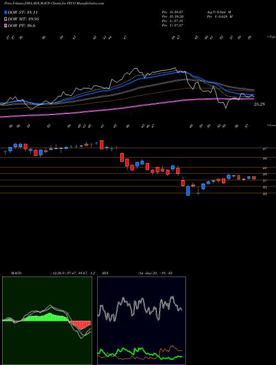The image size is (276, 365).
Task: Click the 37 price axis label
Action: coord(264,181)
